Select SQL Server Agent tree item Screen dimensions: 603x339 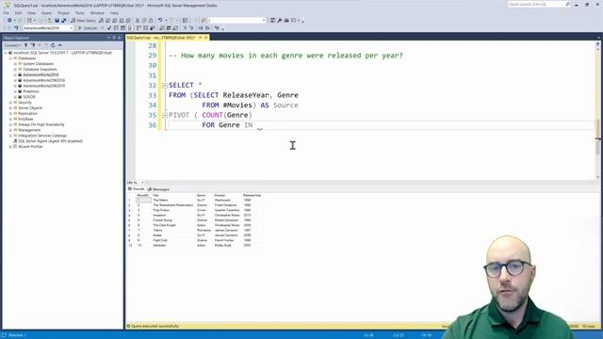point(50,141)
